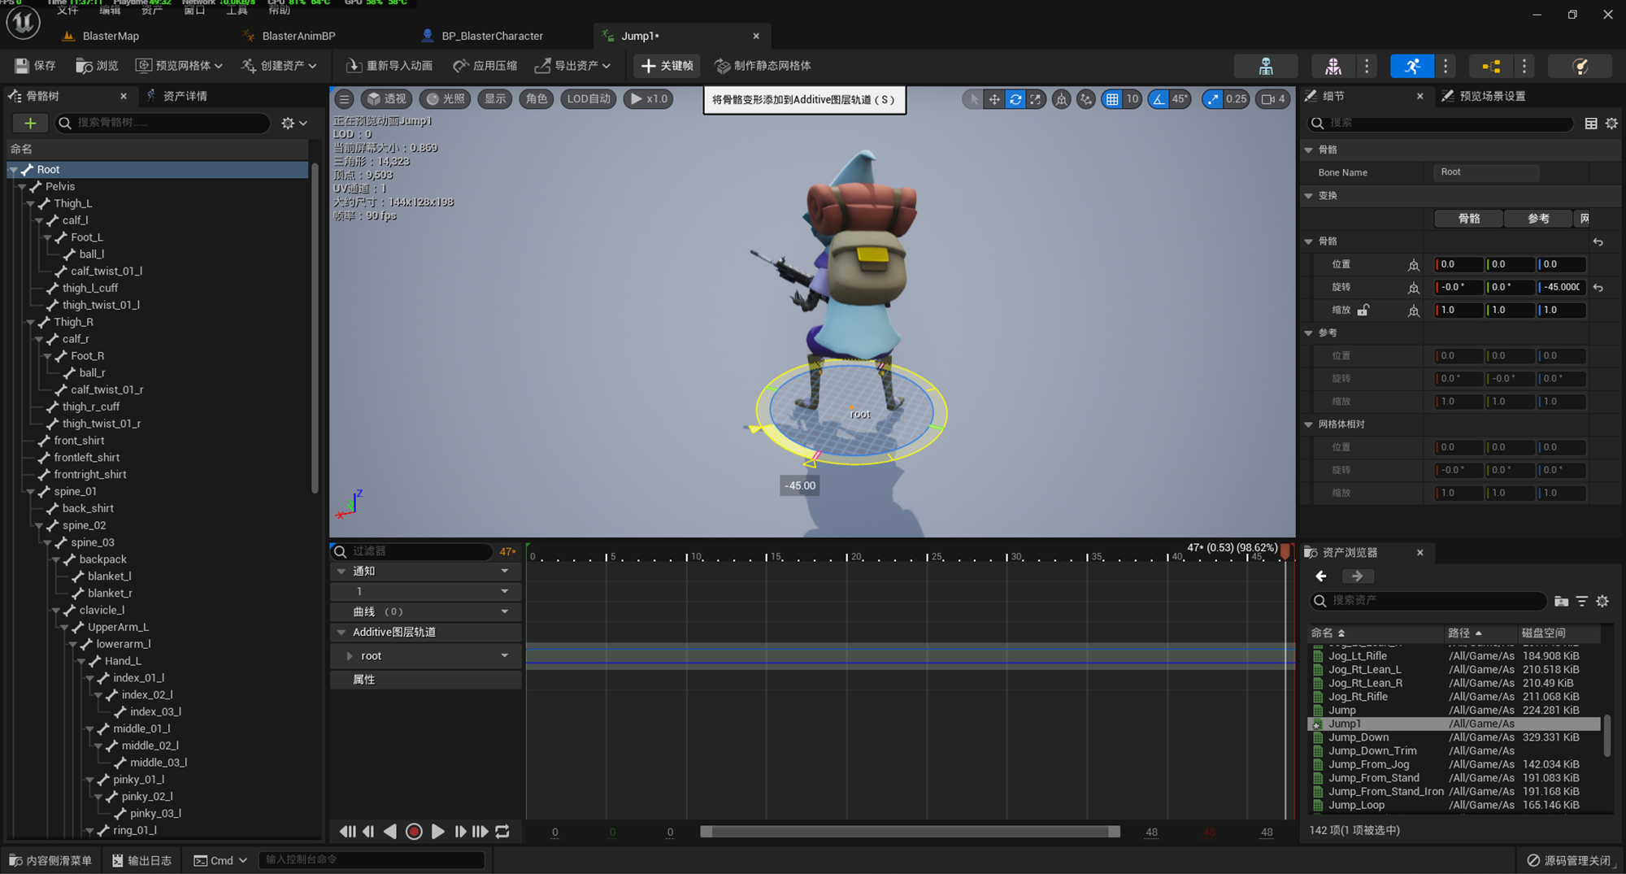The image size is (1626, 874).
Task: Open the Physics asset editor mode
Action: [1580, 66]
